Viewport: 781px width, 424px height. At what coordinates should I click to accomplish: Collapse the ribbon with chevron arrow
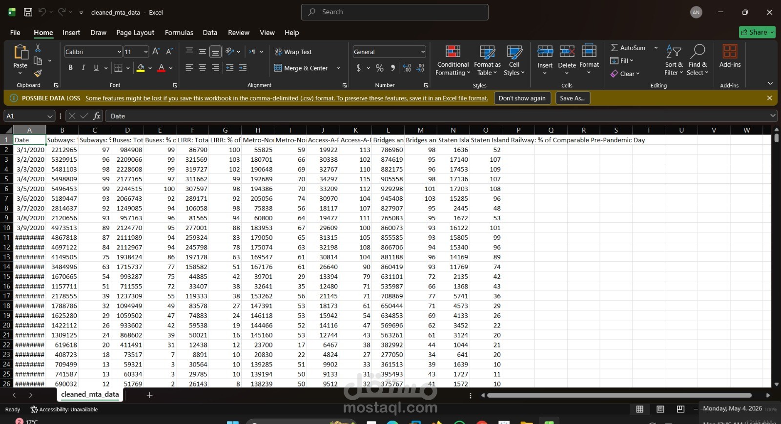click(x=770, y=83)
